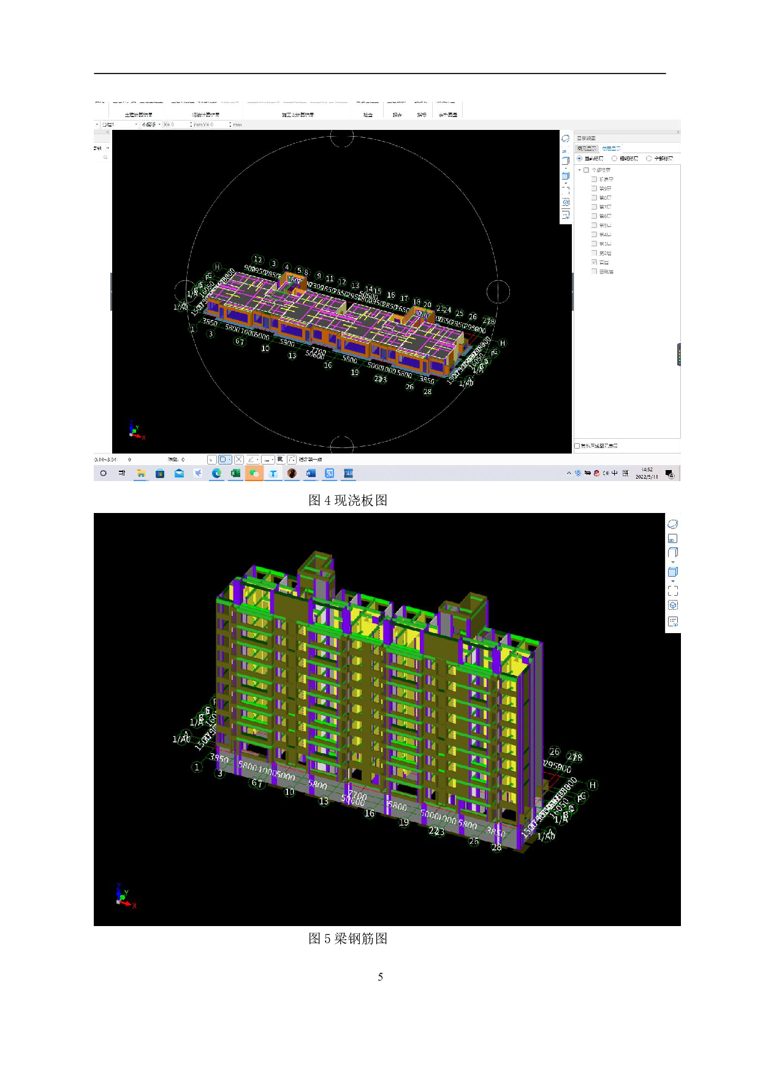Click the full-screen bracket icon beside the lower model
The height and width of the screenshot is (1075, 760).
coord(672,591)
